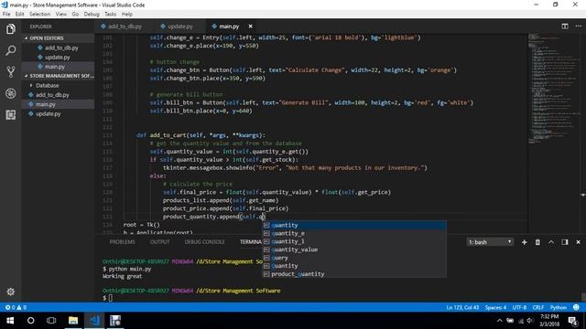Click the code minimap overview
586x329 pixels.
(554, 90)
